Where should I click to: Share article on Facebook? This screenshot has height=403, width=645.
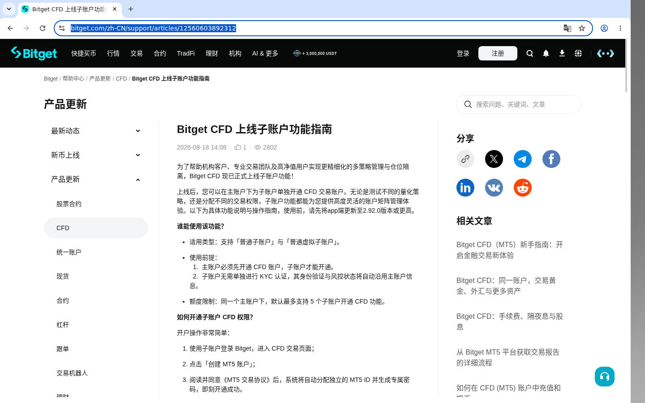click(551, 159)
